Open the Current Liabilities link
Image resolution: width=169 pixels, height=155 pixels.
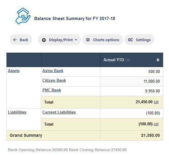click(59, 112)
